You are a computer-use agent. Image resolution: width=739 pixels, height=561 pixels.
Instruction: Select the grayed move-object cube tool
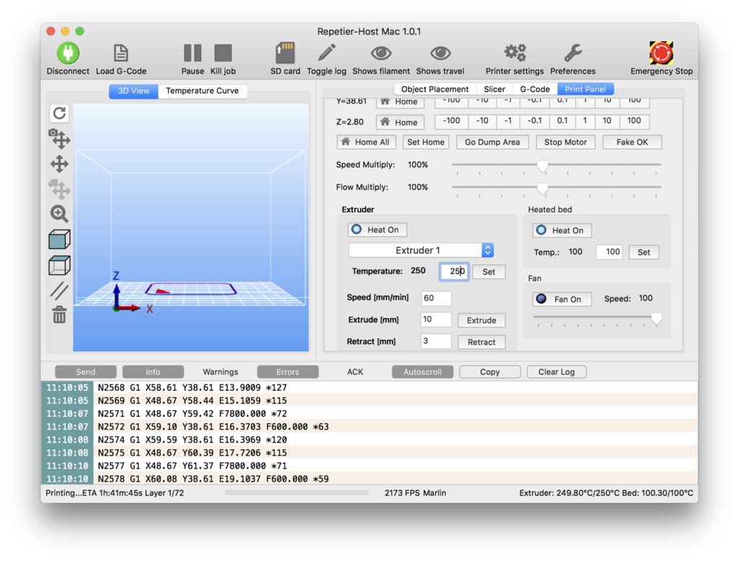click(59, 189)
